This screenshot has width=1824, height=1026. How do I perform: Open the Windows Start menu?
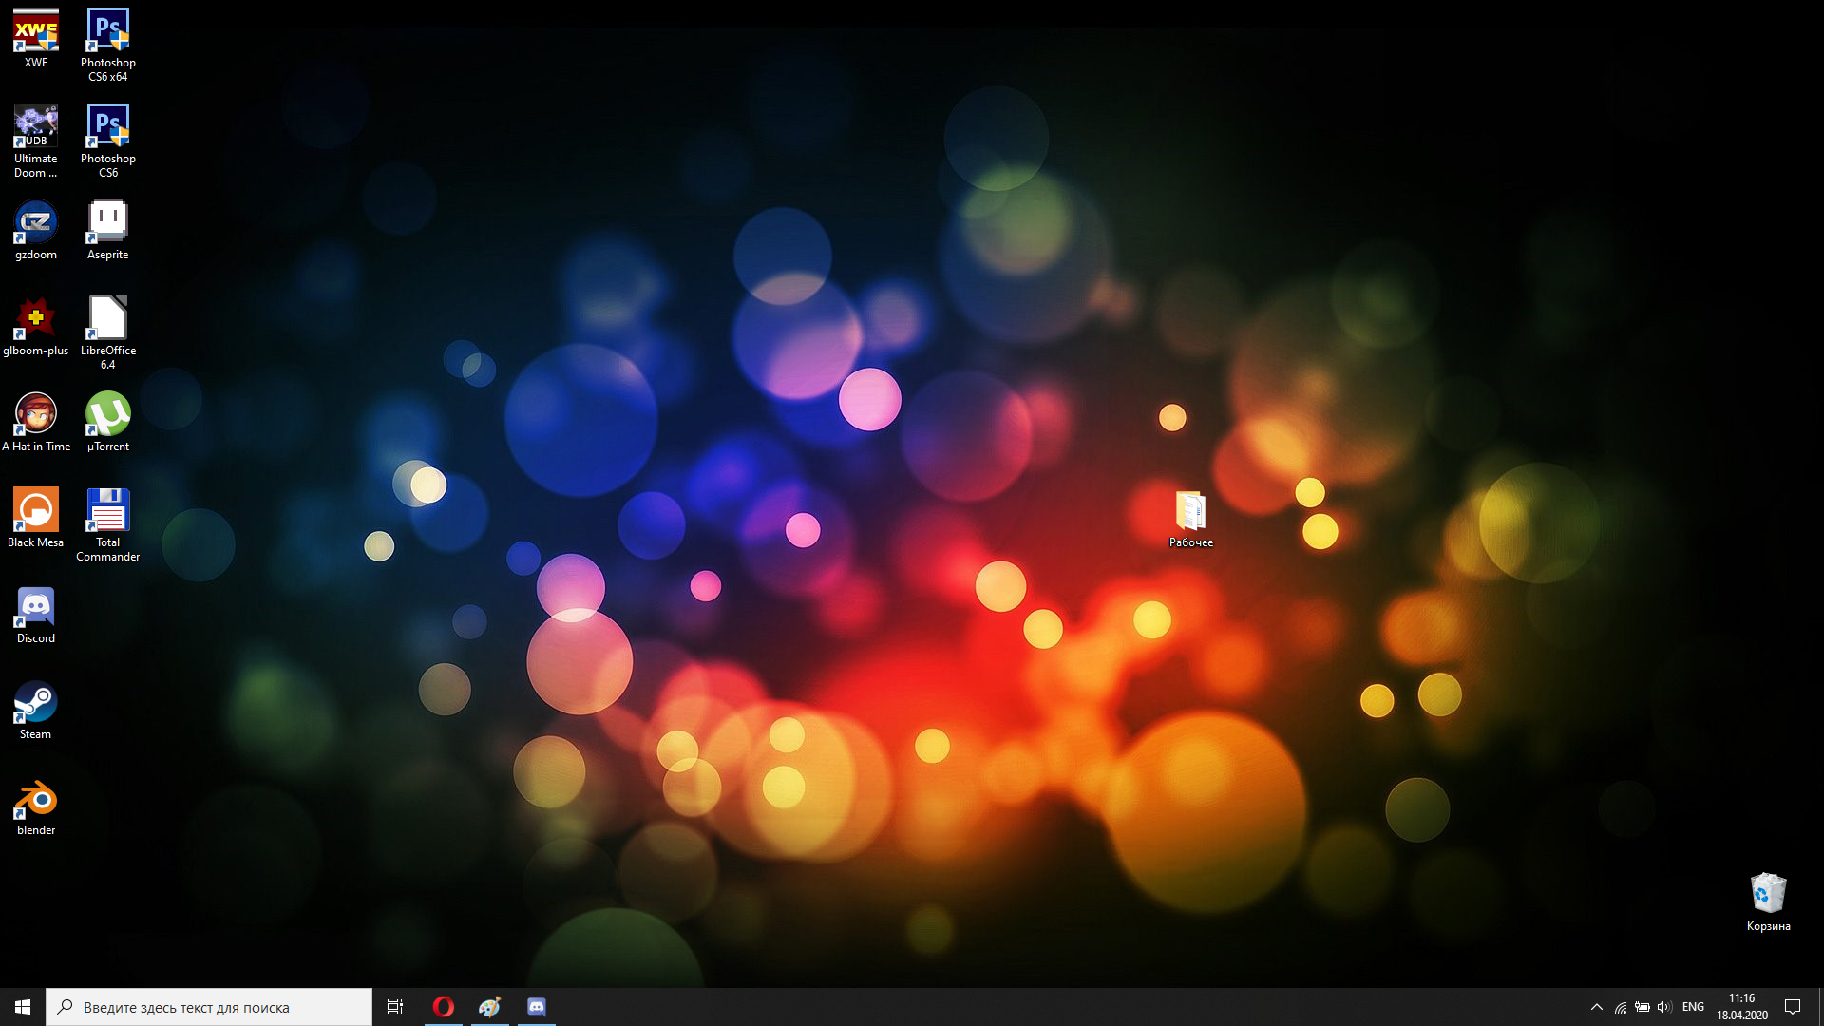[23, 1007]
